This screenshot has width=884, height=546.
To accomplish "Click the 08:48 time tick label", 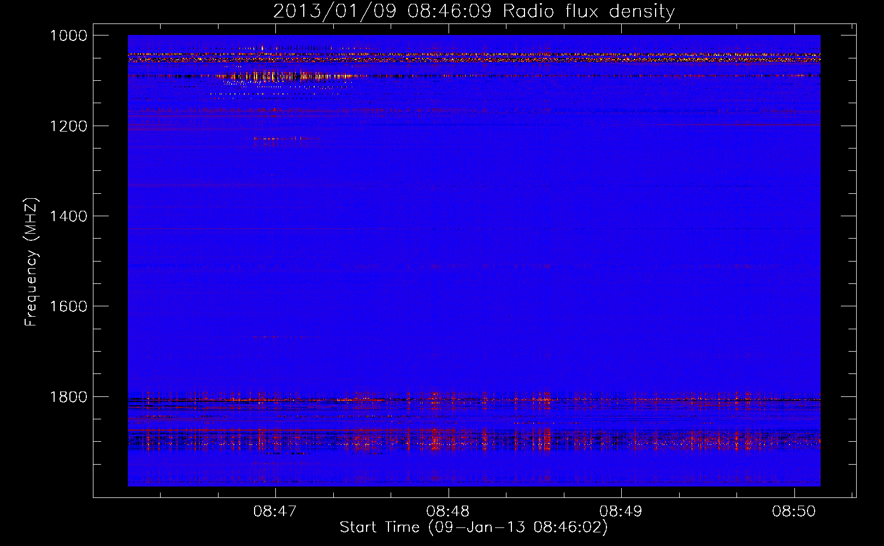I will pyautogui.click(x=448, y=511).
